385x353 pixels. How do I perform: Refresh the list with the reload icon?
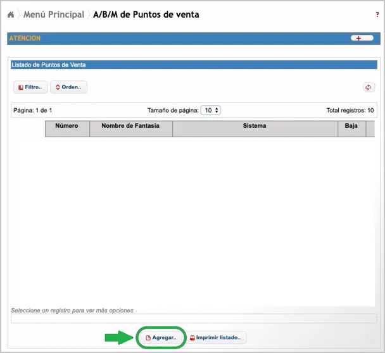369,87
